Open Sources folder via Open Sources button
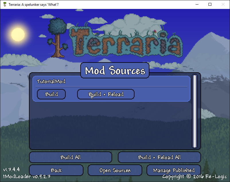The width and height of the screenshot is (230, 182). (x=115, y=170)
